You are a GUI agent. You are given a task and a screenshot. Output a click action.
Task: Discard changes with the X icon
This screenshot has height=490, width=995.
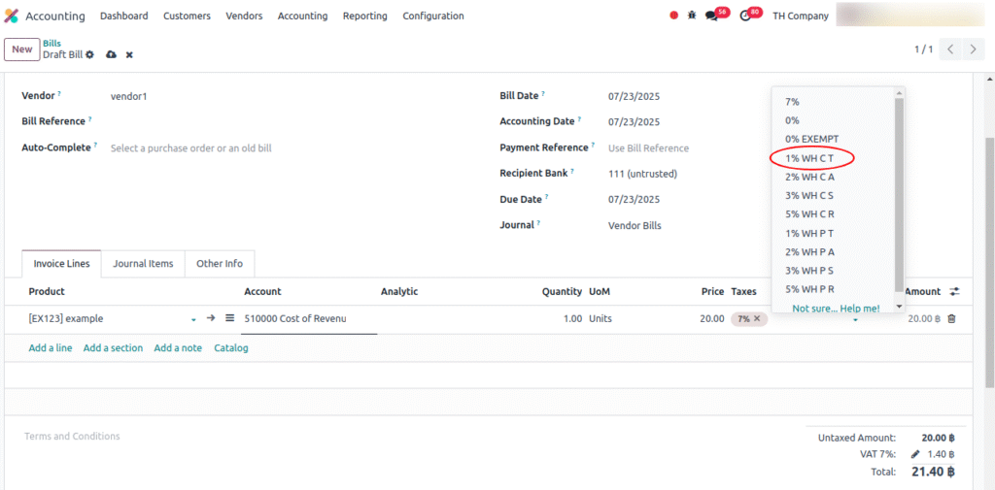coord(129,54)
